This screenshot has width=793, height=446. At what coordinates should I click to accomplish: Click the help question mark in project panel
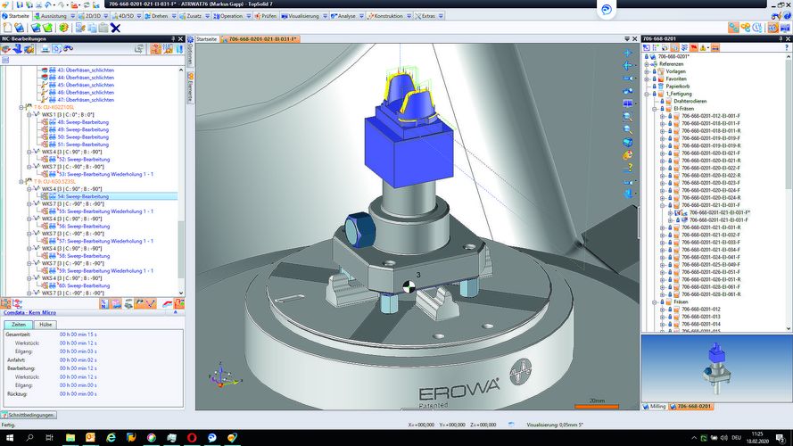coord(787,47)
